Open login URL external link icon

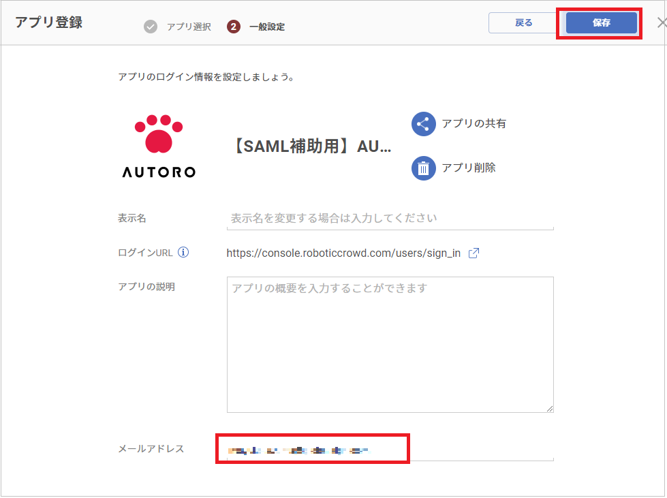tap(474, 253)
